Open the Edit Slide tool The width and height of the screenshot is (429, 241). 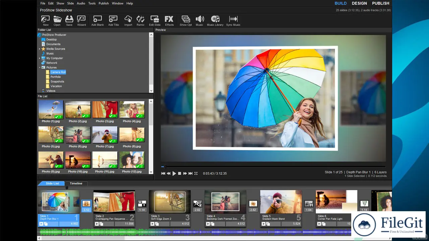point(155,20)
